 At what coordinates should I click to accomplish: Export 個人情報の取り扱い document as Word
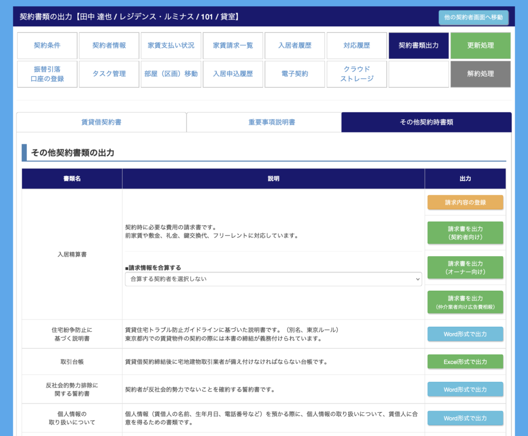click(465, 418)
